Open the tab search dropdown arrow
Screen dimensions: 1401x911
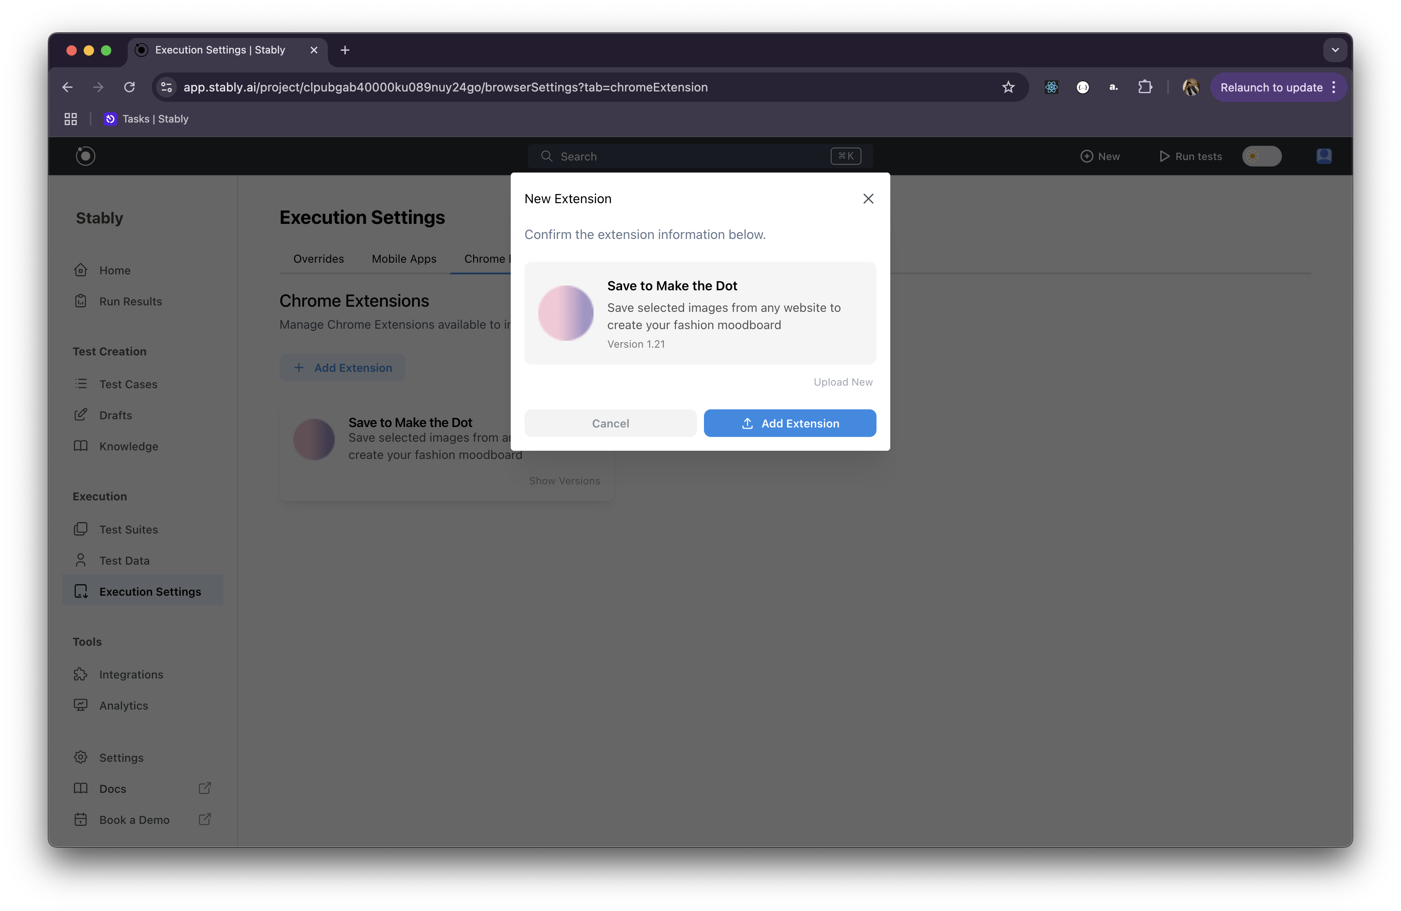[x=1335, y=50]
